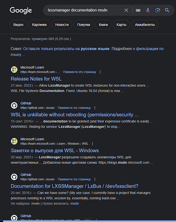The image size is (176, 222).
Task: Open the on-screen keyboard icon
Action: click(x=138, y=10)
